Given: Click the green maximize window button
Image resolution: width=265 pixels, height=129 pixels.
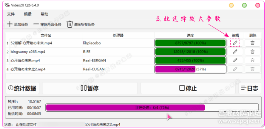Looking at the screenshot, I should pyautogui.click(x=244, y=5).
